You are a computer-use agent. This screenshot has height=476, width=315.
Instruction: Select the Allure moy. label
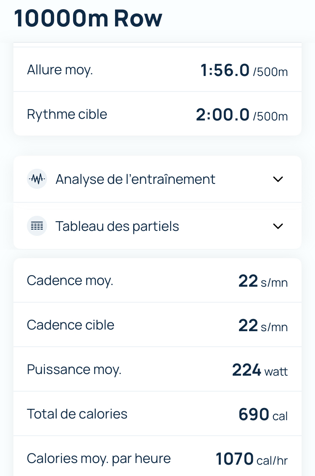(60, 70)
